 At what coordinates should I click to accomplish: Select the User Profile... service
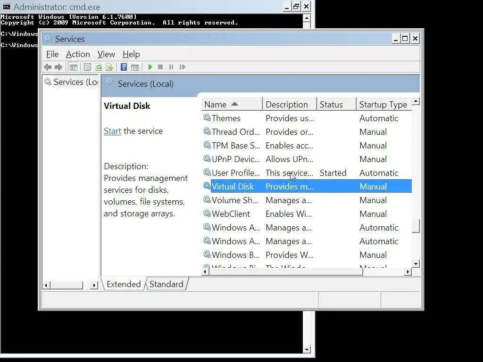(x=307, y=173)
